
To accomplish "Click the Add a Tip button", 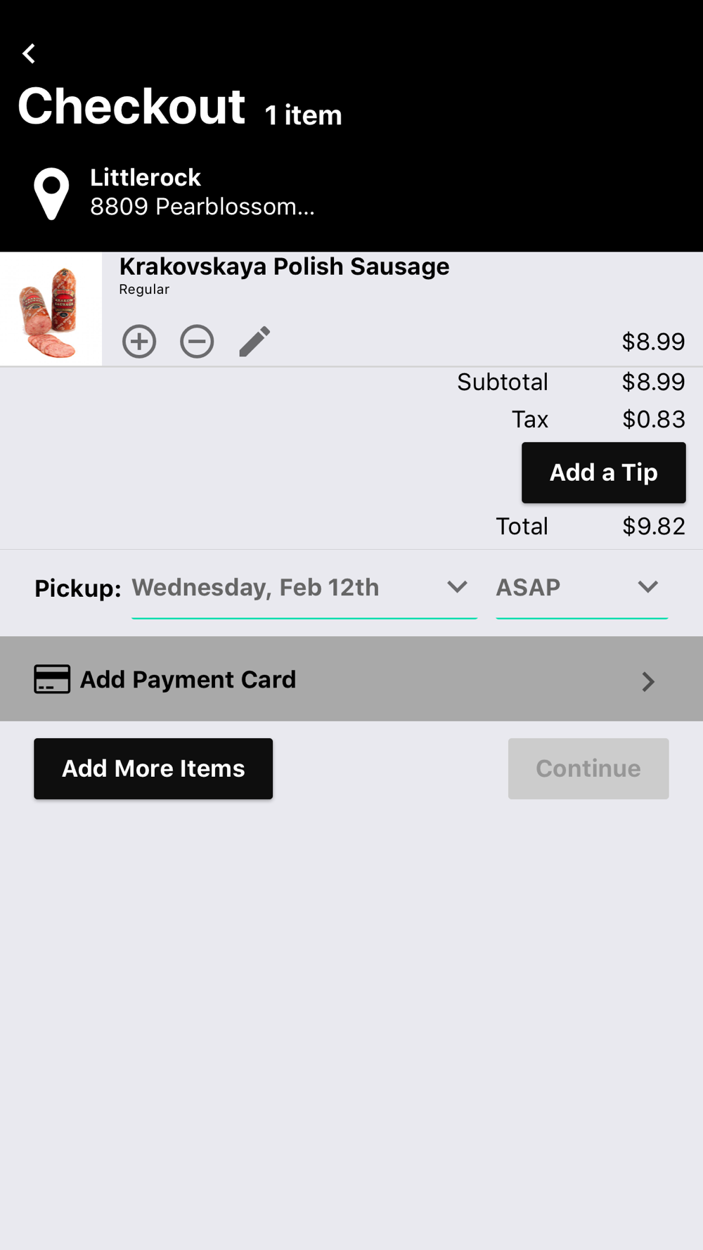I will pos(604,472).
